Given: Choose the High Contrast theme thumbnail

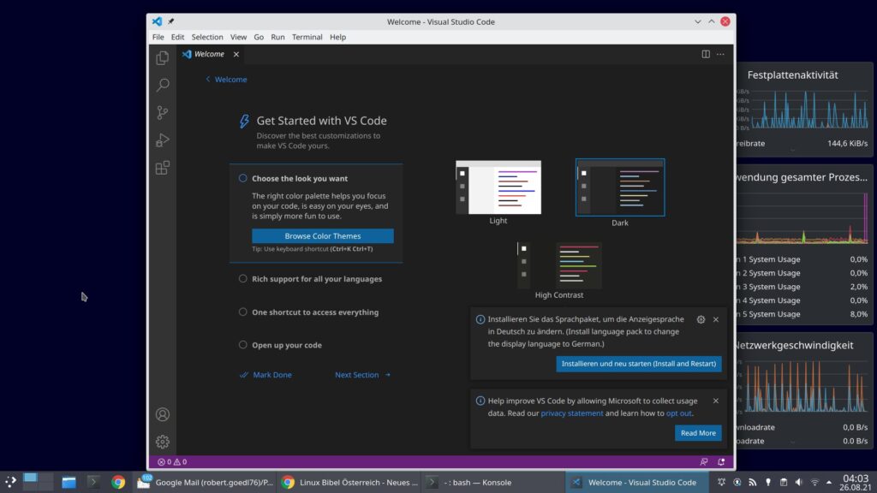Looking at the screenshot, I should pyautogui.click(x=558, y=265).
